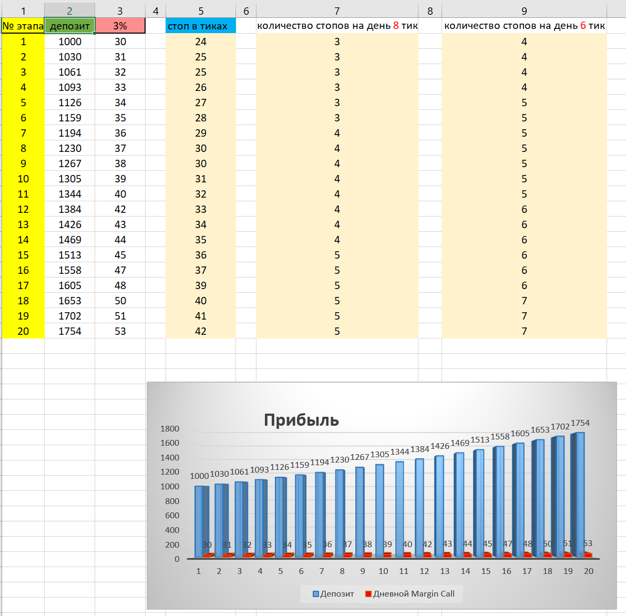Image resolution: width=626 pixels, height=616 pixels.
Task: Select 6-tick stops cell in stage 18 row
Action: tap(524, 301)
